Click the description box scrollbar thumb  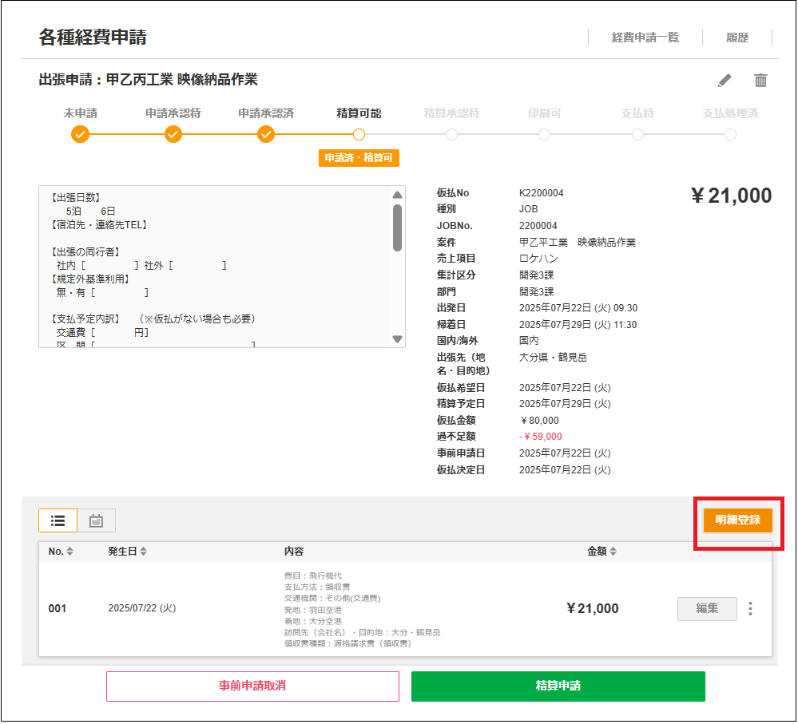point(397,227)
